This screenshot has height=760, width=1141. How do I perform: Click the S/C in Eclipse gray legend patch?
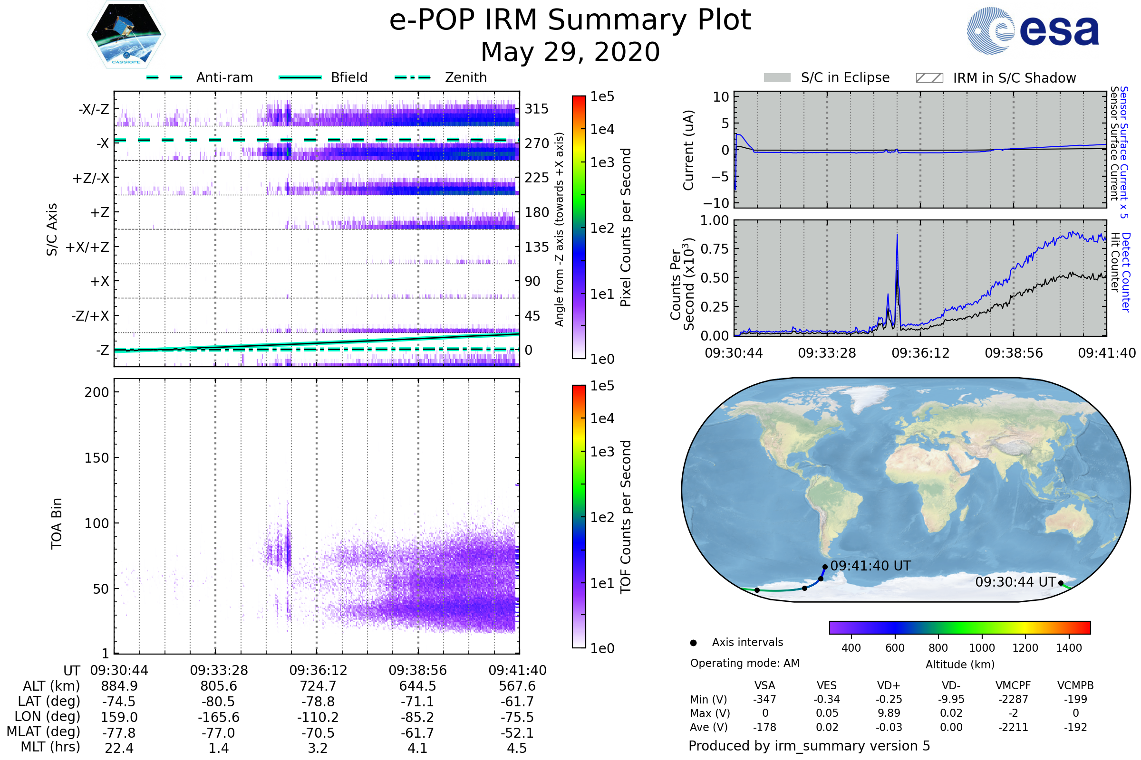point(777,78)
